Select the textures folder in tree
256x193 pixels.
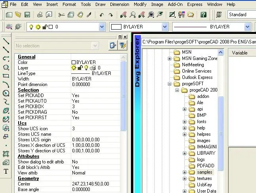(204, 178)
